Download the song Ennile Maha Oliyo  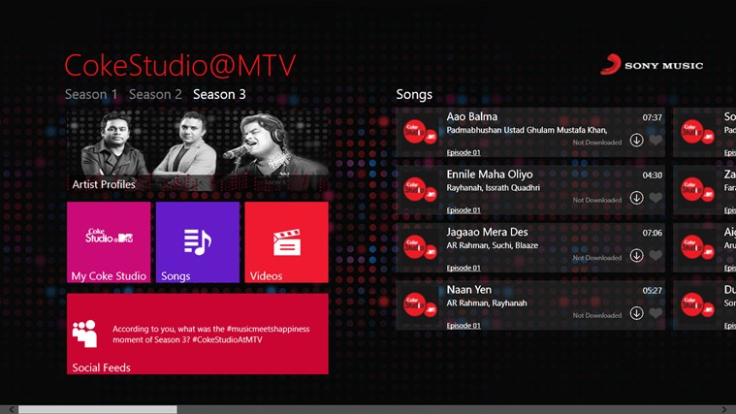[636, 198]
